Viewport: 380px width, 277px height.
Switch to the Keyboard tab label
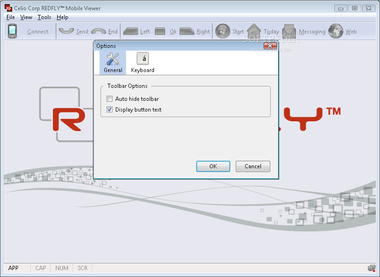tap(143, 70)
